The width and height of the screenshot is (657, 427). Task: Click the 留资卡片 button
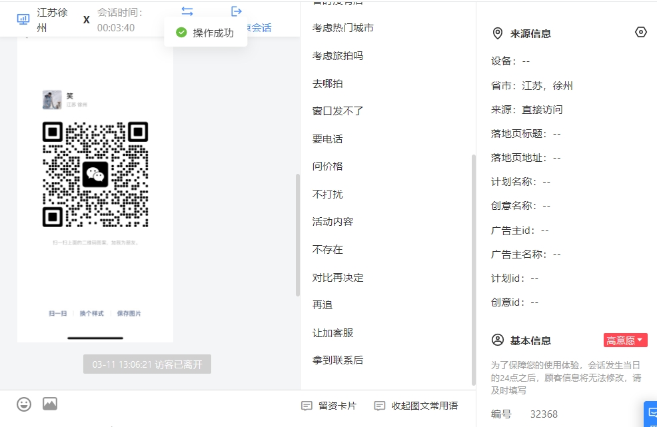coord(329,406)
